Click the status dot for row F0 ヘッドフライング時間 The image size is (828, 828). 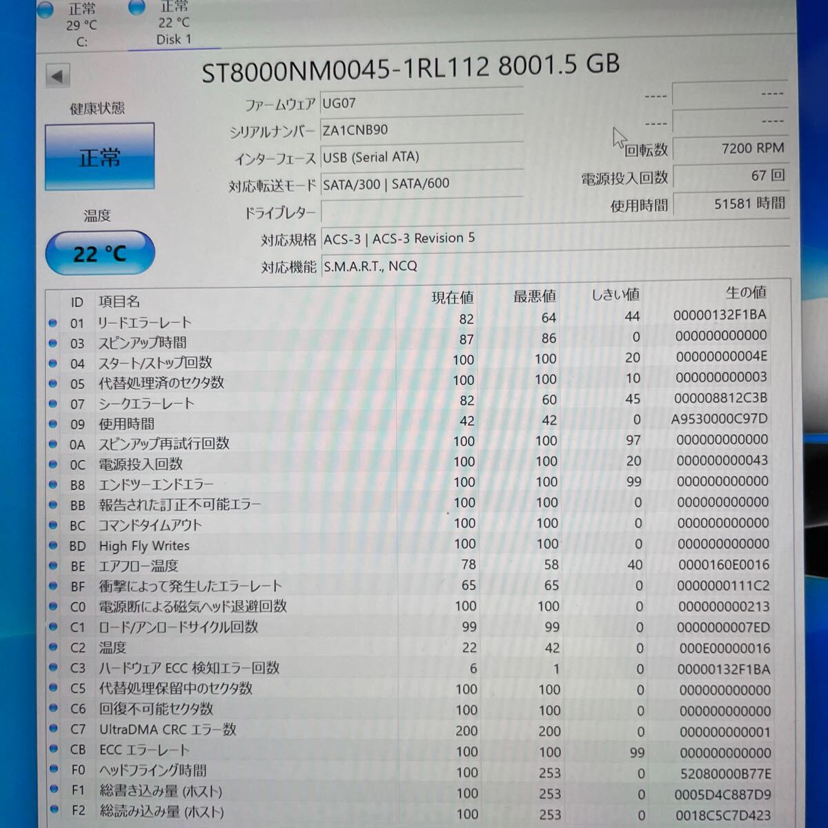(53, 769)
